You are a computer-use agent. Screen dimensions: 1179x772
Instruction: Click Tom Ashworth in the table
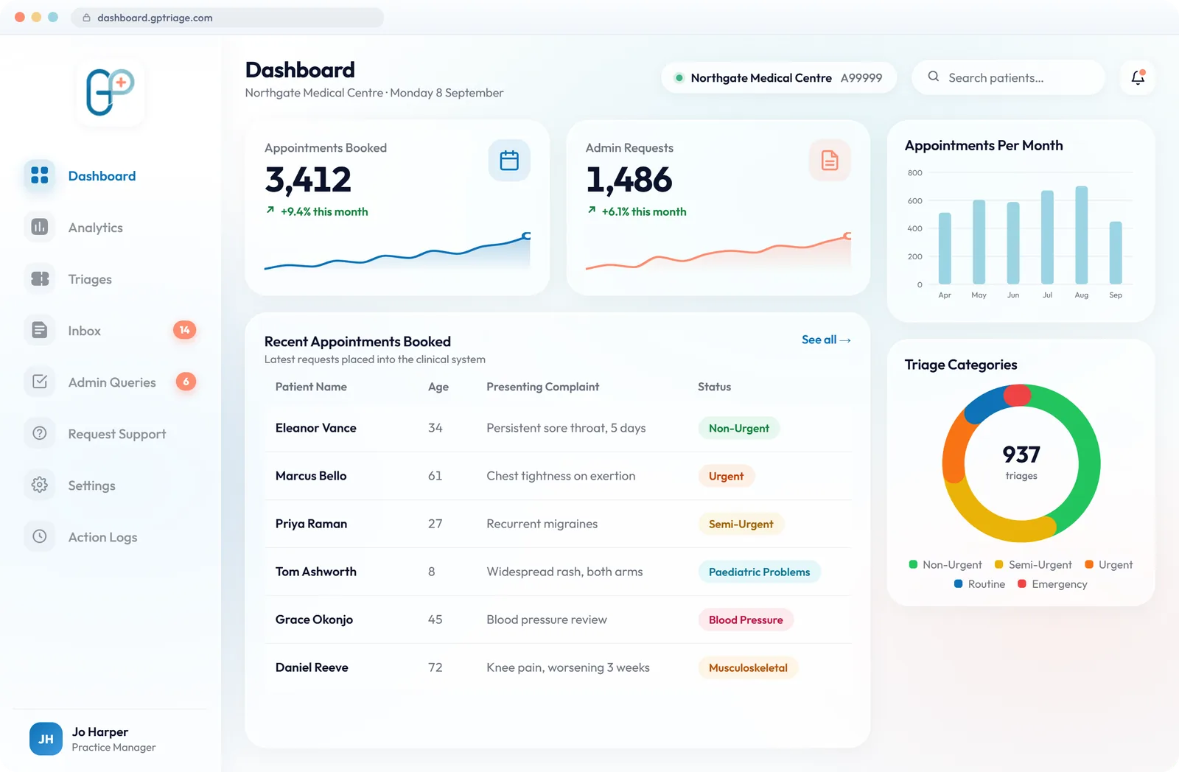(316, 572)
